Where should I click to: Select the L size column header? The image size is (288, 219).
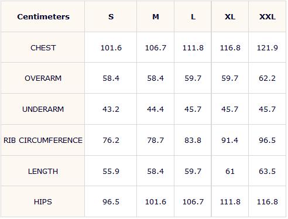(193, 17)
